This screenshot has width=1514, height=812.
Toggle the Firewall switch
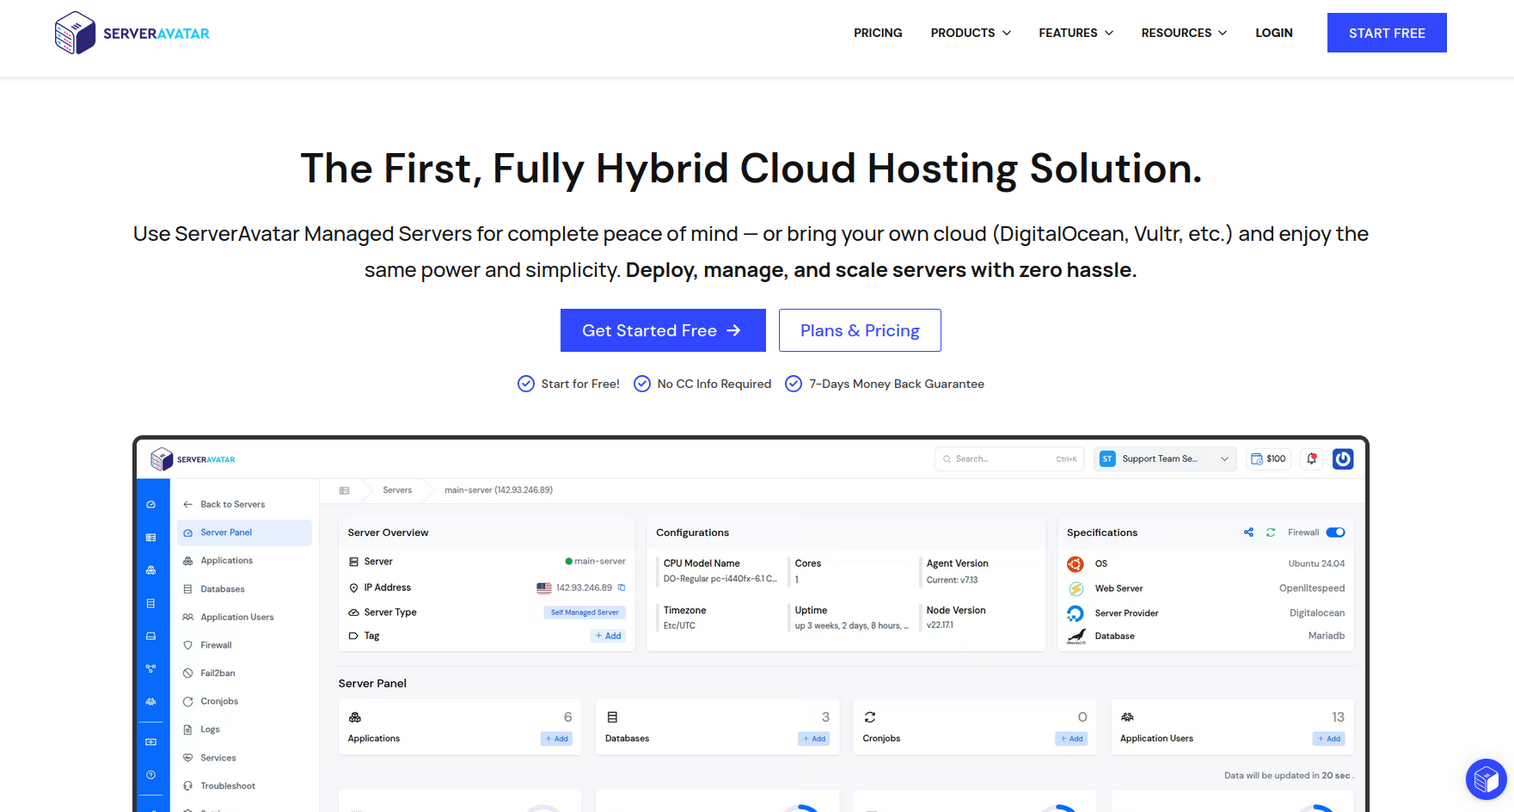tap(1335, 532)
